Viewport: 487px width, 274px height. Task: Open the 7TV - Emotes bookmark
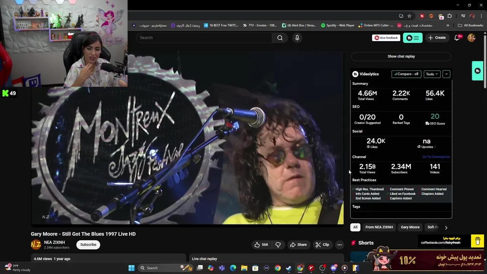click(x=259, y=25)
